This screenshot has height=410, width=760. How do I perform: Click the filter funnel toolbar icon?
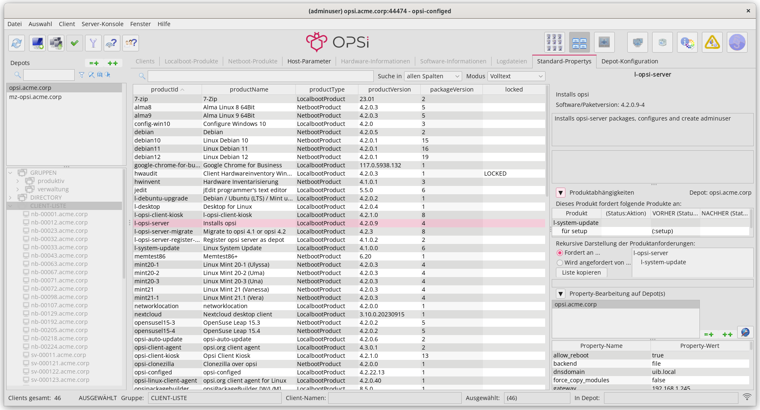93,43
